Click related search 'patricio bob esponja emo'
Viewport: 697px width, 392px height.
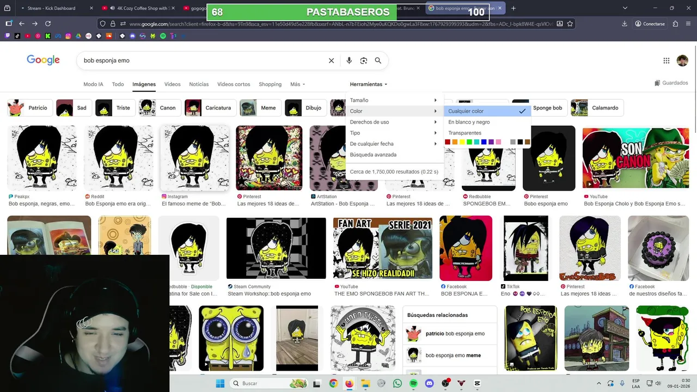450,334
